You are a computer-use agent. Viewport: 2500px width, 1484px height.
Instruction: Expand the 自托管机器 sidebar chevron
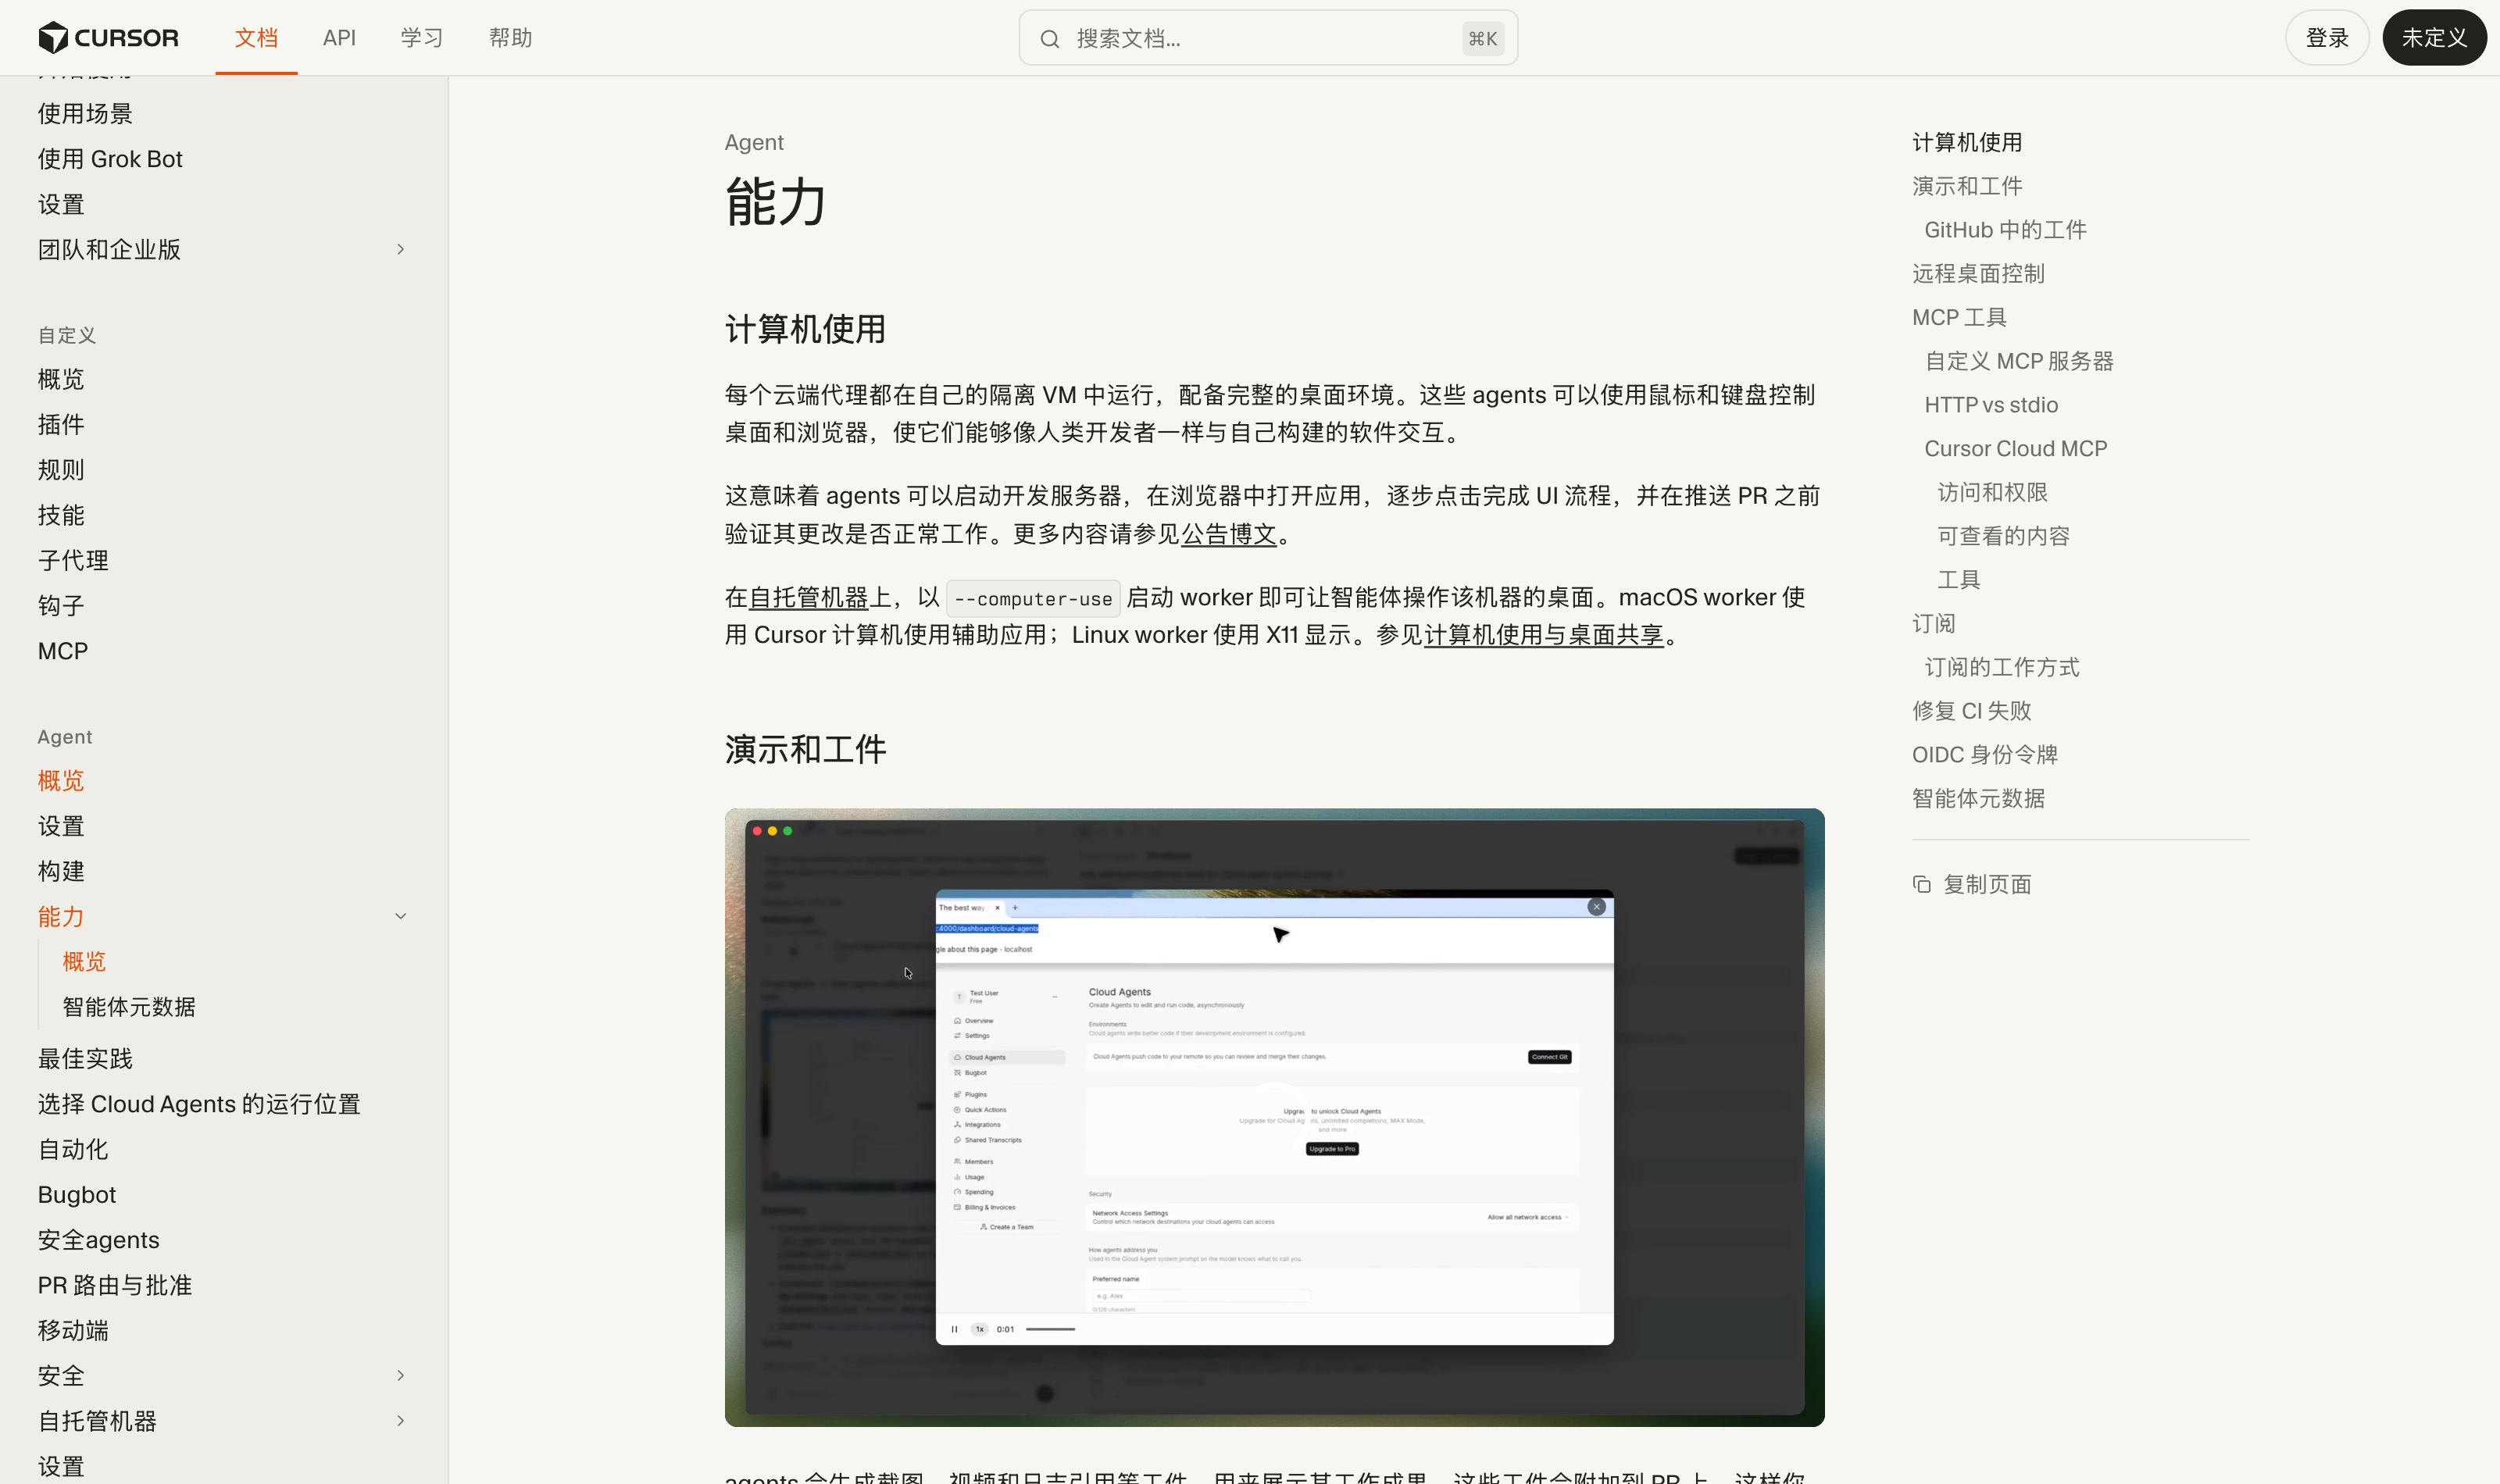[400, 1421]
